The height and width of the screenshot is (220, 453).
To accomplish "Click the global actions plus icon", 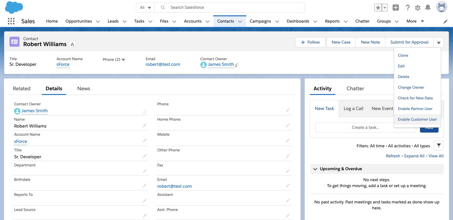I will (x=396, y=8).
